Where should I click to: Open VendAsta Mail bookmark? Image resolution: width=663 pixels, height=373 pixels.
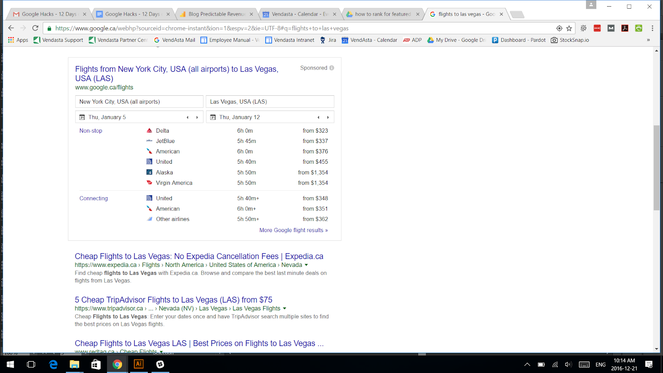point(174,40)
